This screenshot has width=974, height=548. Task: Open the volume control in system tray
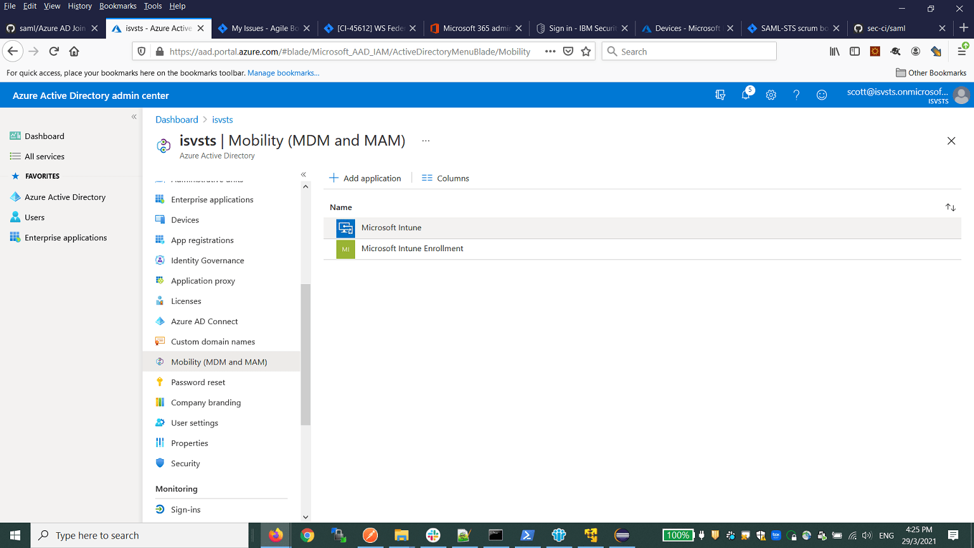click(867, 535)
